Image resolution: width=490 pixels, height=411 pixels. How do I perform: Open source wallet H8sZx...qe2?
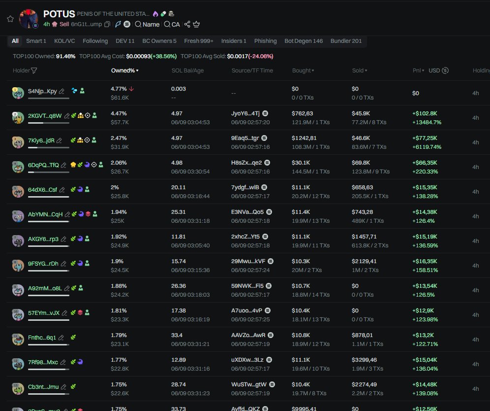(x=246, y=163)
